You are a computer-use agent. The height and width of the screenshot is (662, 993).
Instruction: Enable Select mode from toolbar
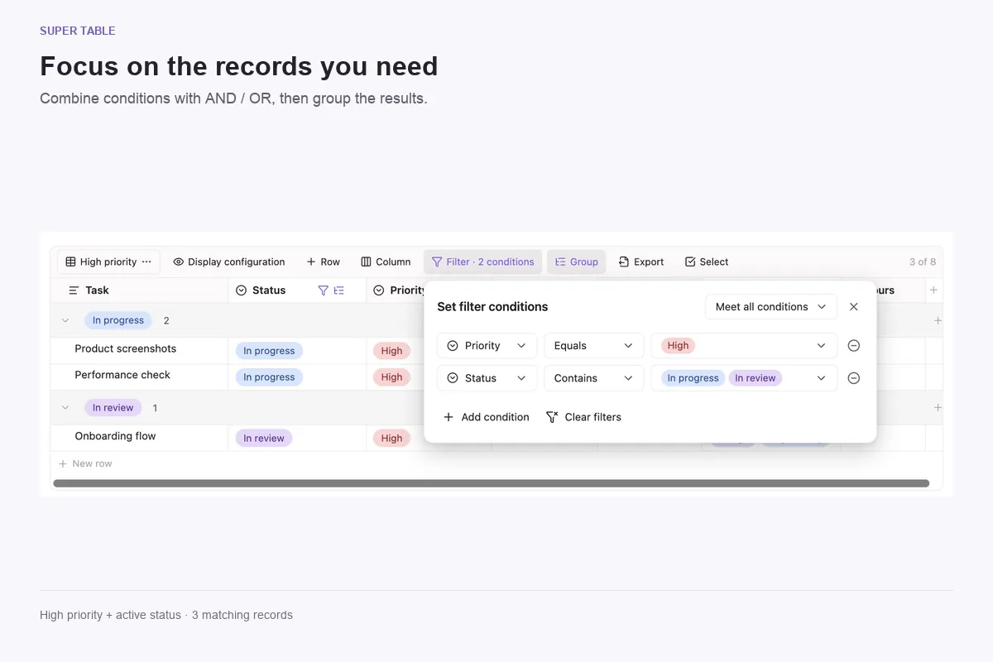(707, 261)
